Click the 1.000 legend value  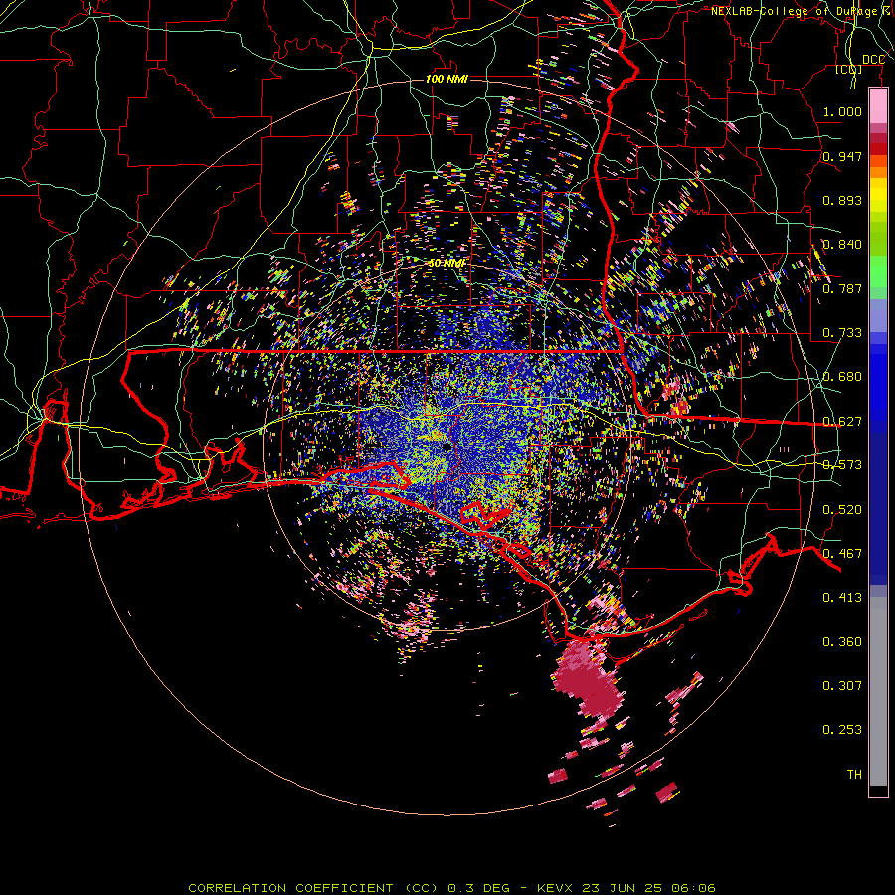point(842,111)
